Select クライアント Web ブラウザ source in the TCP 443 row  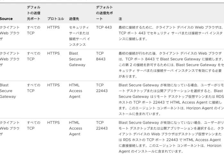10,33
